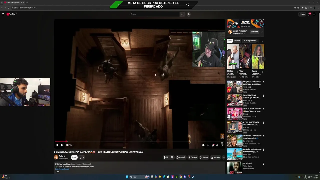Select the De Stolen filter chip
This screenshot has height=180, width=320.
(x=237, y=41)
